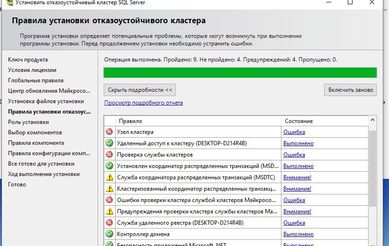Click the green progress bar
Image resolution: width=389 pixels, height=246 pixels.
click(240, 72)
